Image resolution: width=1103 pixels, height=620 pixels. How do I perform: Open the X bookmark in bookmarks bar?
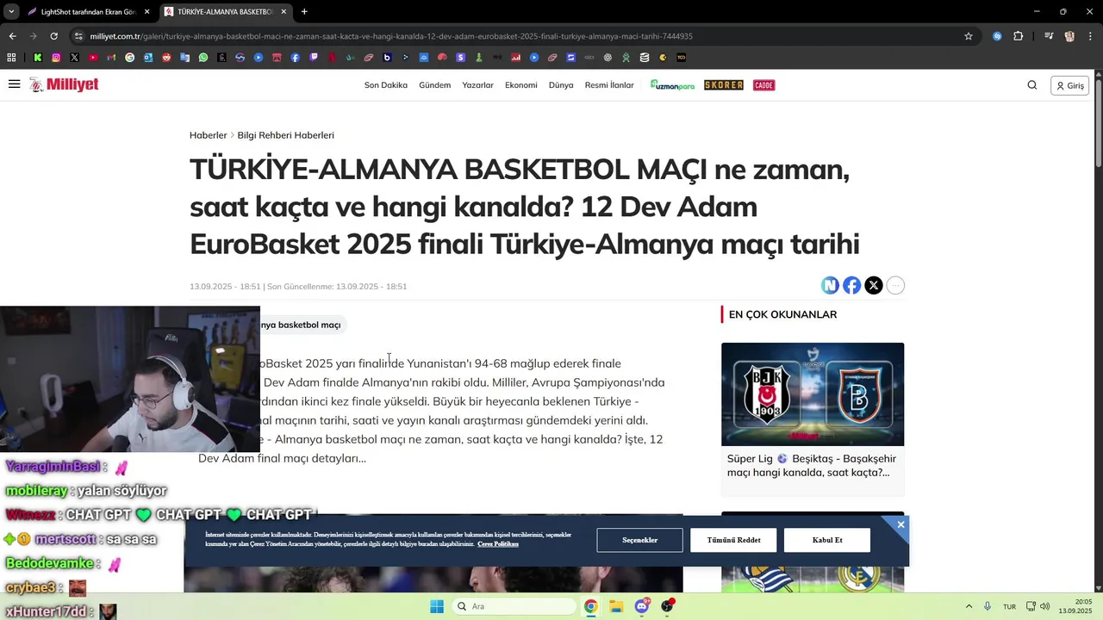pos(74,58)
